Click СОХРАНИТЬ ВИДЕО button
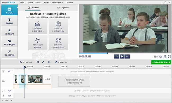Viewport: 172px width, 103px height. [161, 62]
